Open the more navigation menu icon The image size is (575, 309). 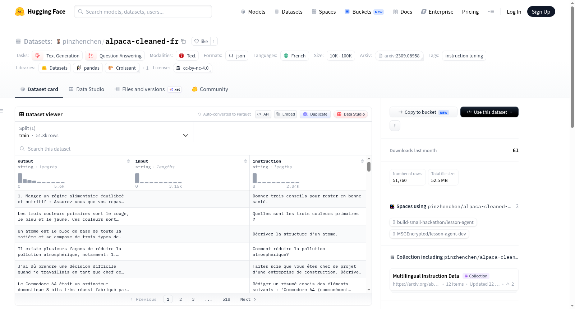tap(491, 11)
